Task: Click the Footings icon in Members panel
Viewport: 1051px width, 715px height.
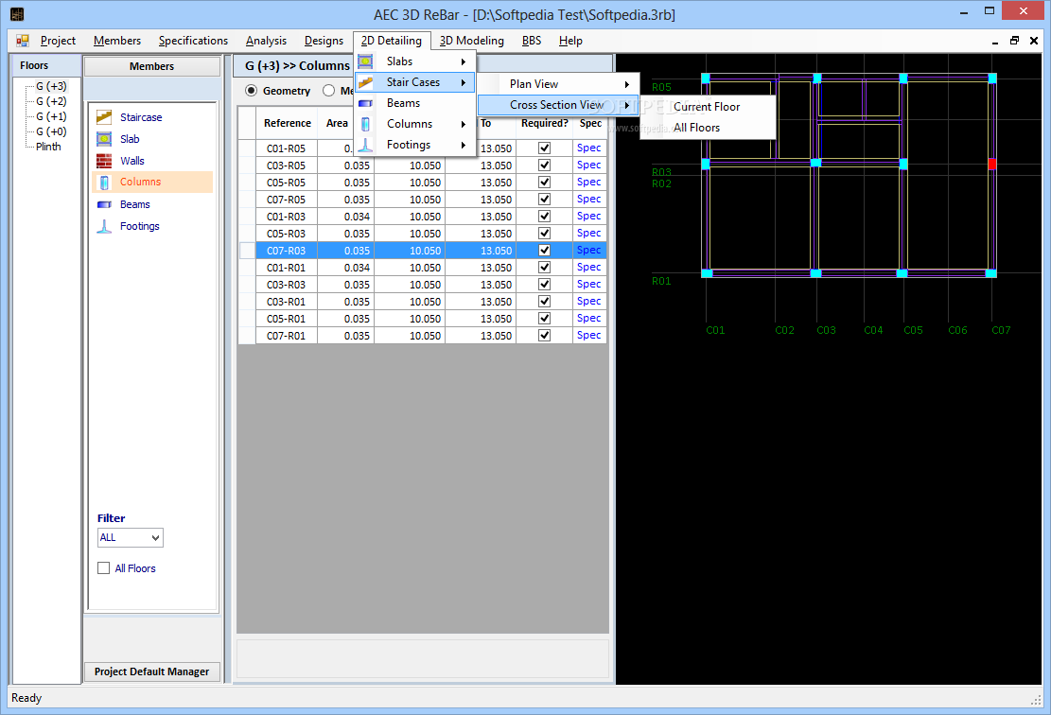Action: (x=104, y=226)
